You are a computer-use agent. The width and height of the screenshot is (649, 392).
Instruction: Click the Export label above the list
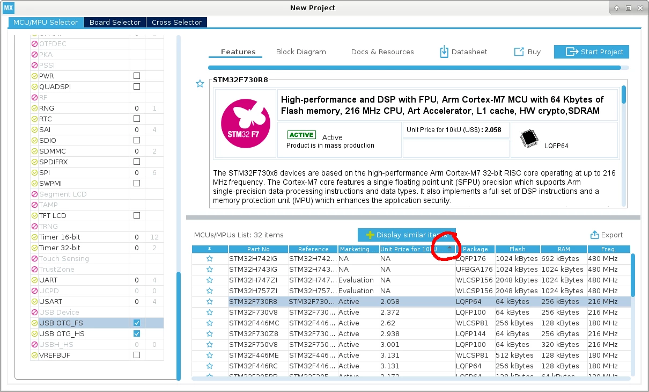[x=612, y=235]
